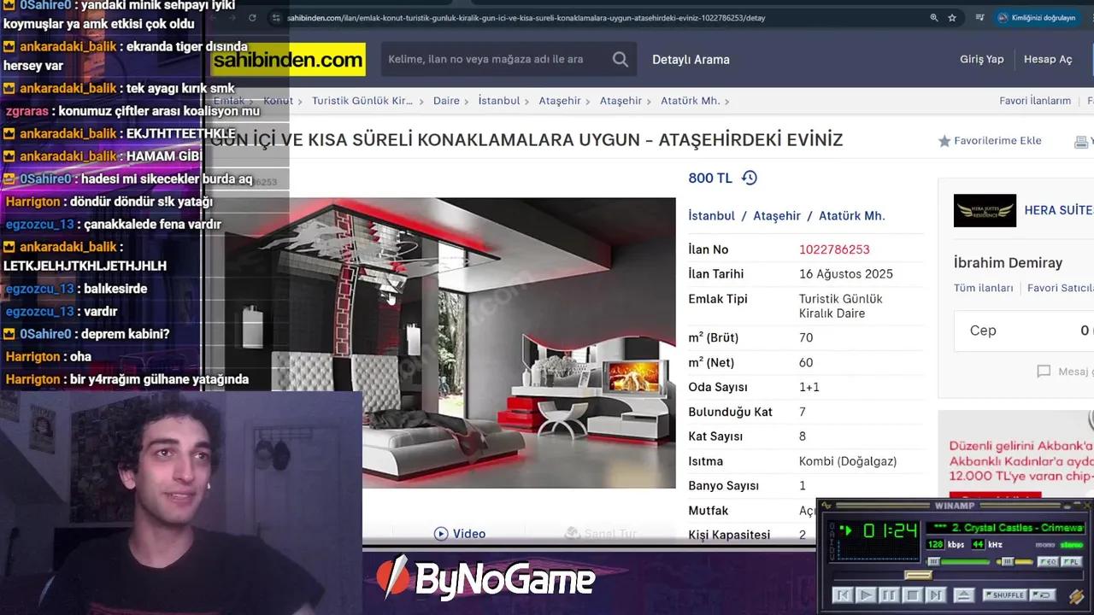The image size is (1094, 615).
Task: Reload the page with browser refresh icon
Action: click(x=252, y=17)
